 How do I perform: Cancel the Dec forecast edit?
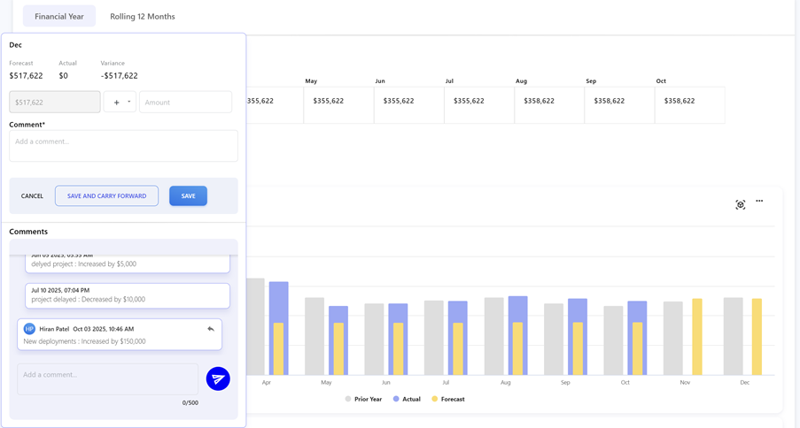(32, 195)
